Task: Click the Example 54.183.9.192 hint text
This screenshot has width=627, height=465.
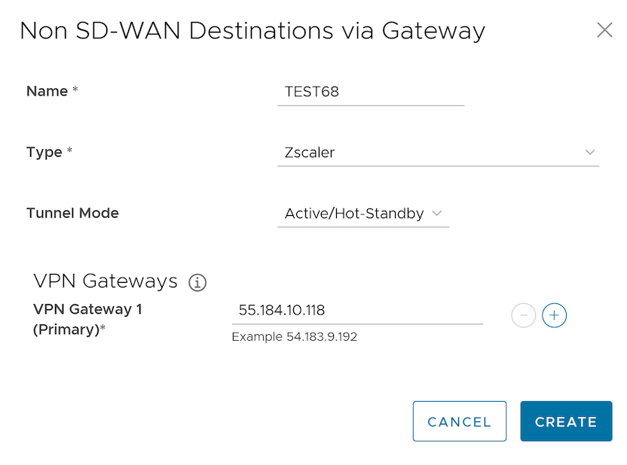Action: point(294,336)
